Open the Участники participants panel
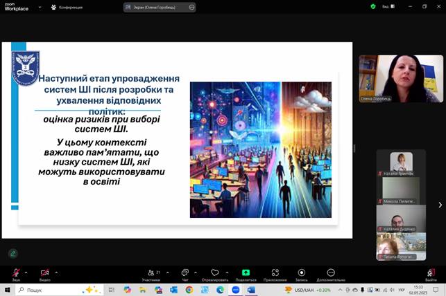446x296 pixels. (151, 272)
